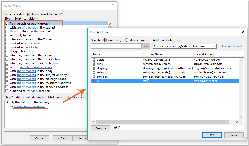Click Cancel in Rule Address dialog
Image resolution: width=249 pixels, height=146 pixels.
[234, 135]
